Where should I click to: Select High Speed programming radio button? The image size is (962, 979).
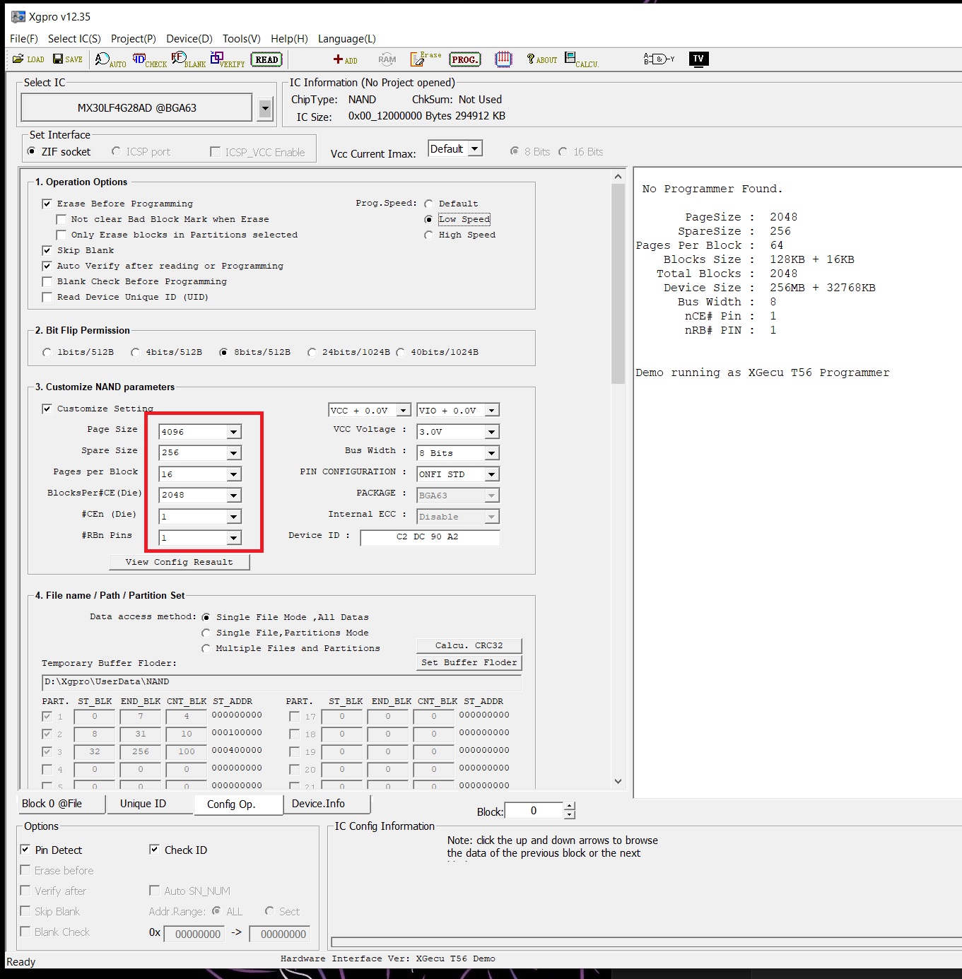(x=428, y=235)
